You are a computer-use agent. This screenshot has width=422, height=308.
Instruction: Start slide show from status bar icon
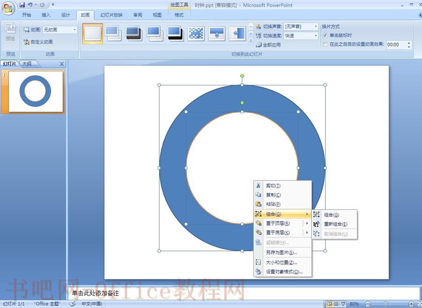[343, 304]
